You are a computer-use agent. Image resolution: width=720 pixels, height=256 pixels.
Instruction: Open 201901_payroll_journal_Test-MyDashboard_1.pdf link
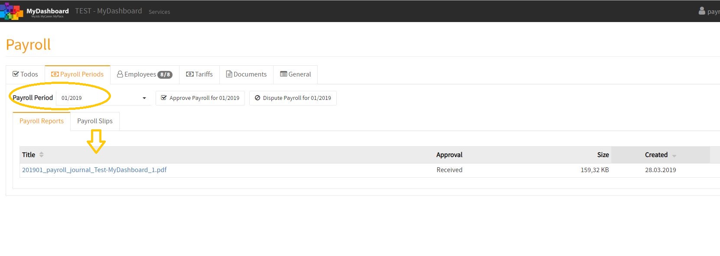(94, 170)
